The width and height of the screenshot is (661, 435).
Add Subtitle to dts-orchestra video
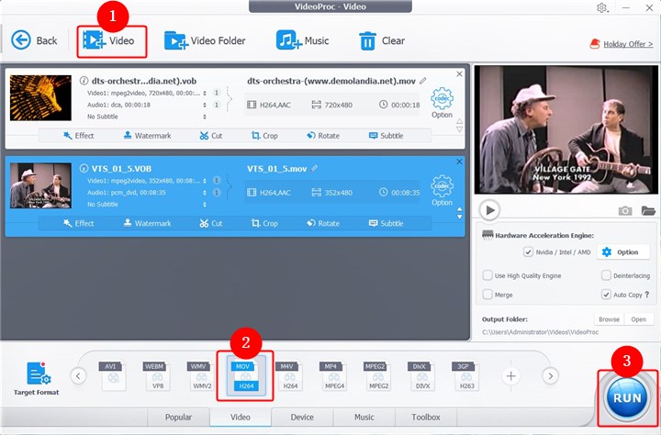point(386,135)
